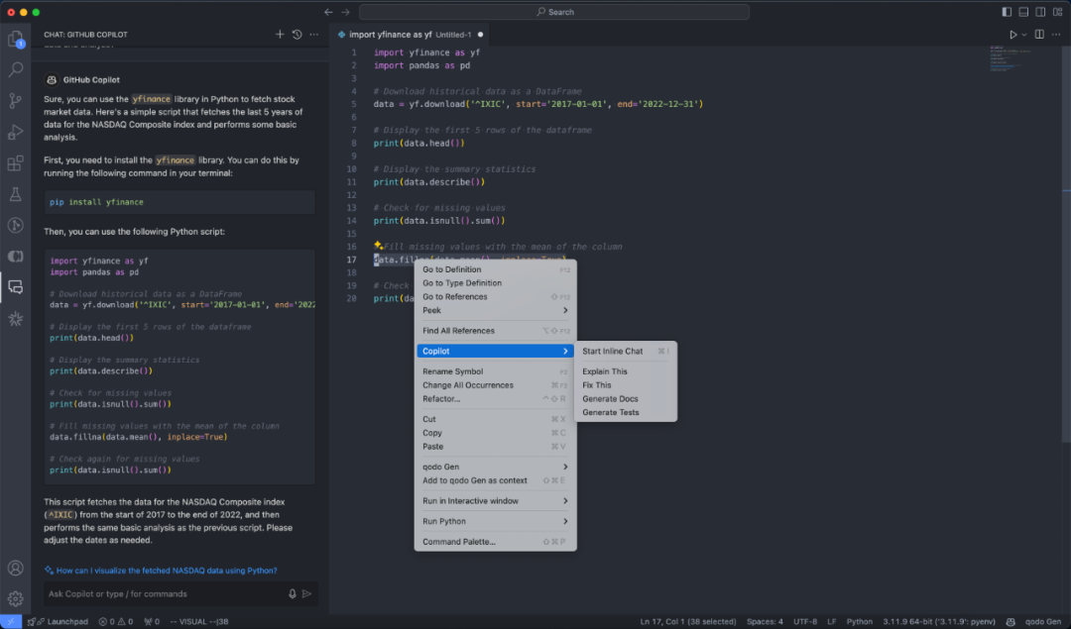This screenshot has width=1071, height=629.
Task: Choose Change All Occurrences
Action: [x=495, y=385]
